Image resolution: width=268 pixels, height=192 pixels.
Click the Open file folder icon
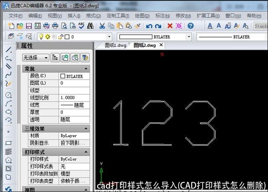pyautogui.click(x=20, y=26)
